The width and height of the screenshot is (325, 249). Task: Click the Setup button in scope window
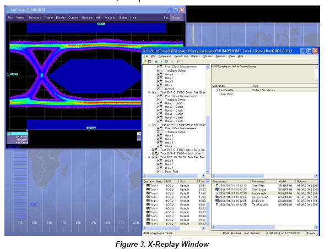point(176,18)
